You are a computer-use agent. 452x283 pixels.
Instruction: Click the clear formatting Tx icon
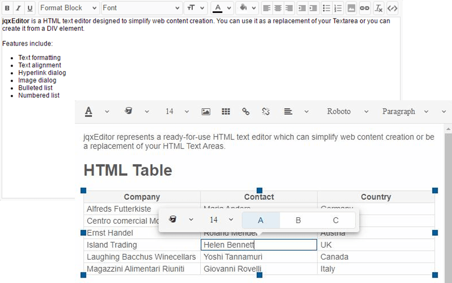379,8
